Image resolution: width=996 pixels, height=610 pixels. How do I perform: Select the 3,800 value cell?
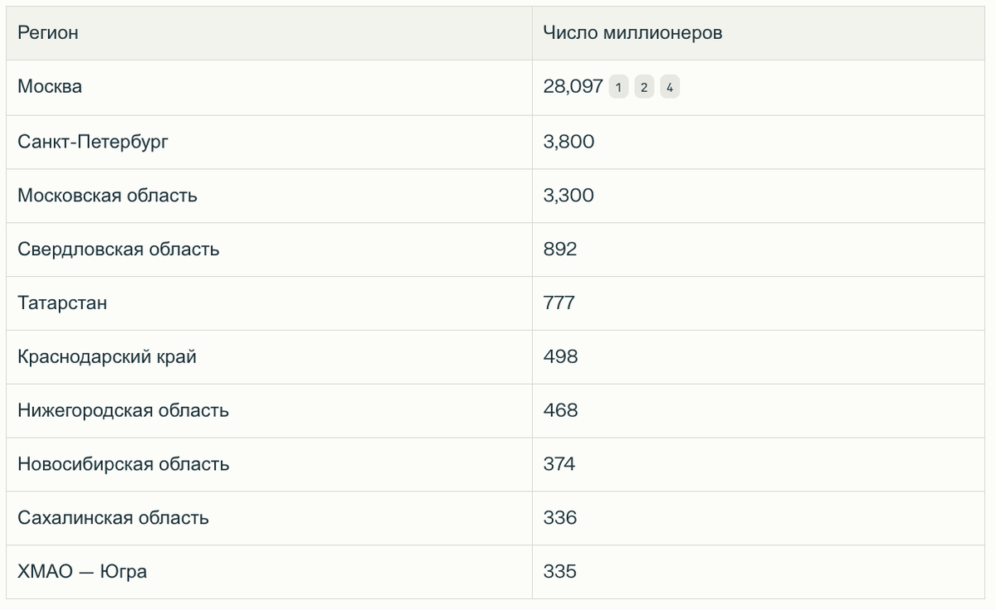pos(569,142)
